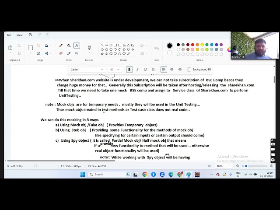The width and height of the screenshot is (280, 210).
Task: Click the horizontal scrollbar of the canvas
Action: click(61, 161)
